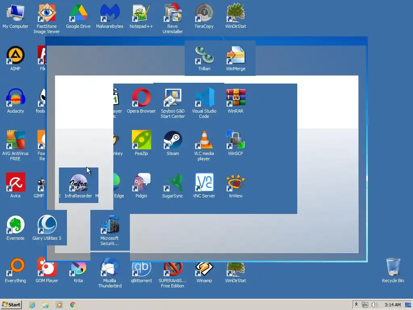
Task: Click the GOM Player shortcut
Action: tap(47, 270)
